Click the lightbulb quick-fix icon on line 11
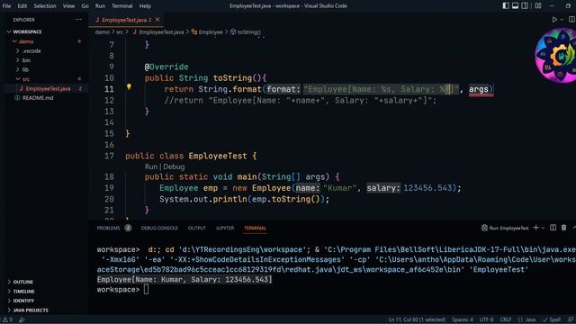Image resolution: width=576 pixels, height=324 pixels. tap(129, 87)
